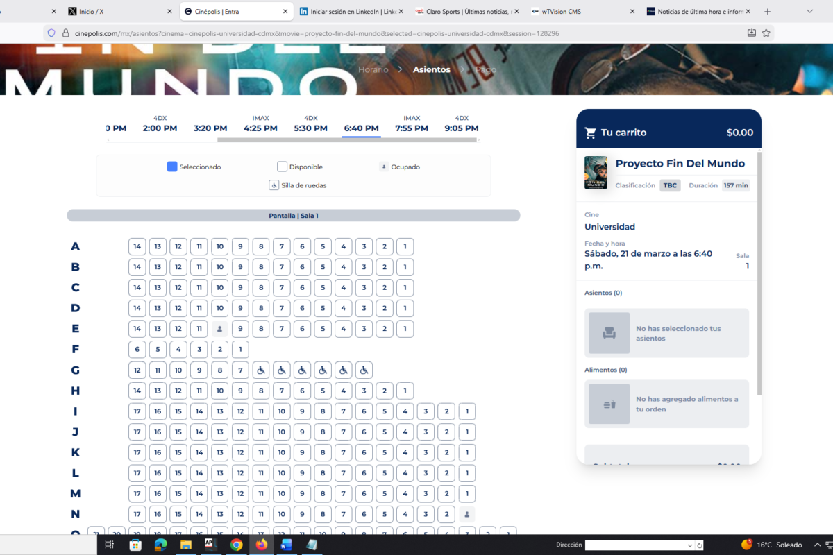This screenshot has width=833, height=555.
Task: Click the shield tracking protection icon
Action: point(51,33)
